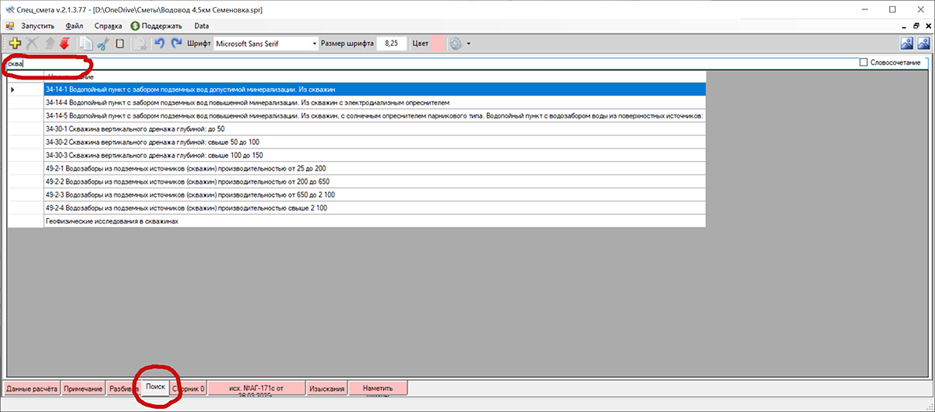Click the search field containing 'сква'
Image resolution: width=935 pixels, height=412 pixels.
[x=390, y=62]
